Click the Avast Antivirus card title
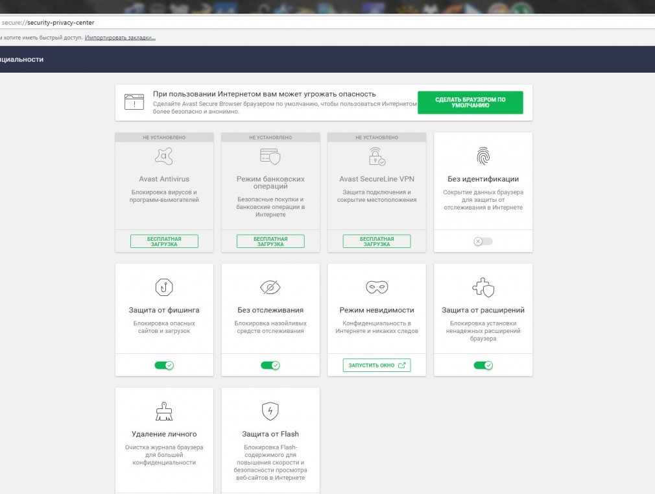 [163, 179]
